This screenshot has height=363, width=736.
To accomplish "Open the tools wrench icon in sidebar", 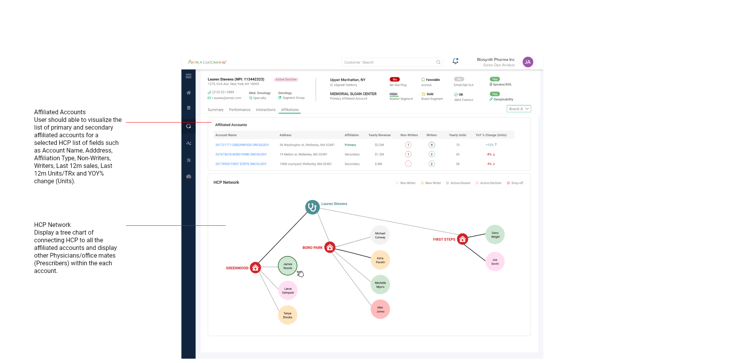I will pos(188,160).
